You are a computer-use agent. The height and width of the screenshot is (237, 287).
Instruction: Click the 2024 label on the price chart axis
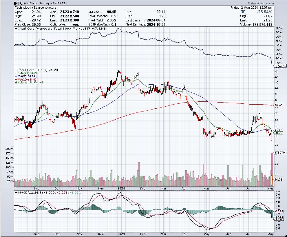click(x=121, y=188)
